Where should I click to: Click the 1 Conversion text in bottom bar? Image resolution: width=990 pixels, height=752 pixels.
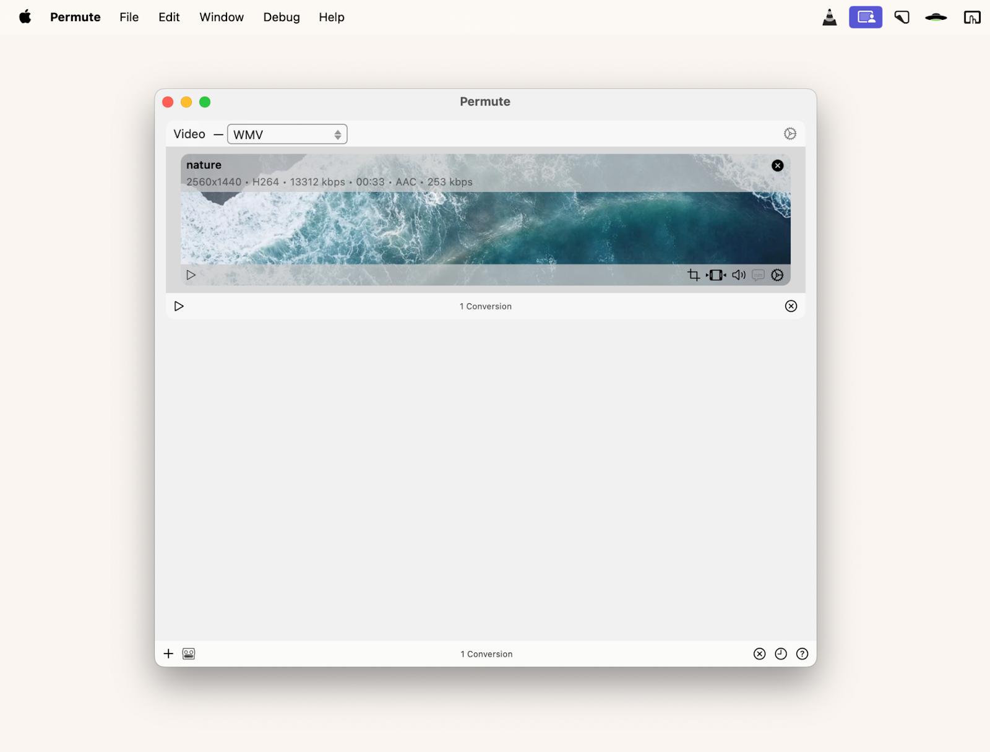coord(486,654)
